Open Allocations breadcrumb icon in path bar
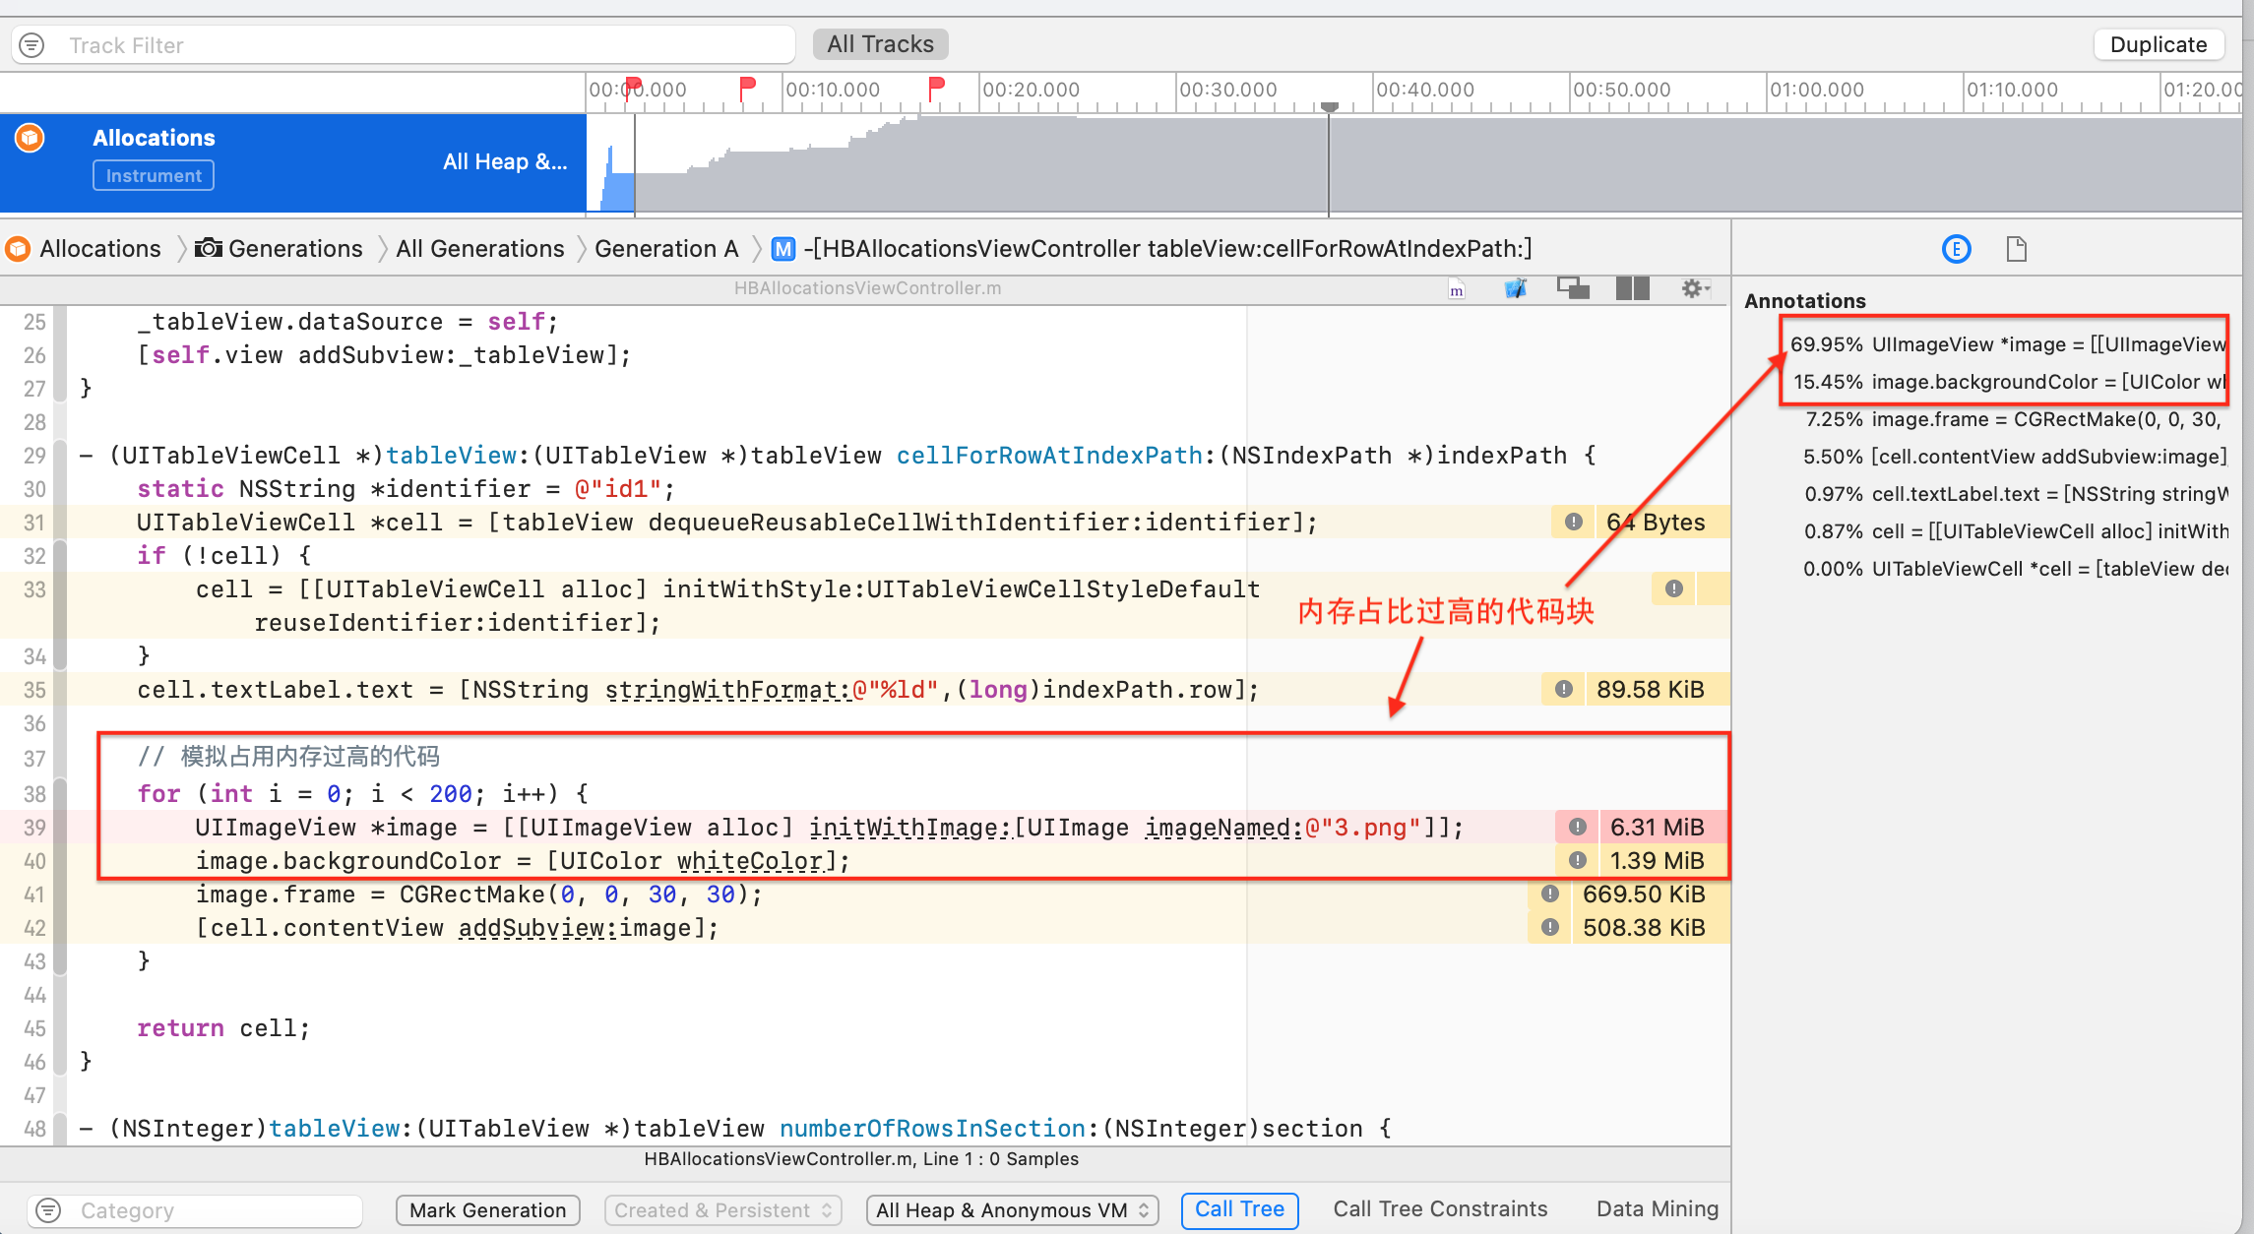This screenshot has height=1234, width=2254. pos(18,249)
